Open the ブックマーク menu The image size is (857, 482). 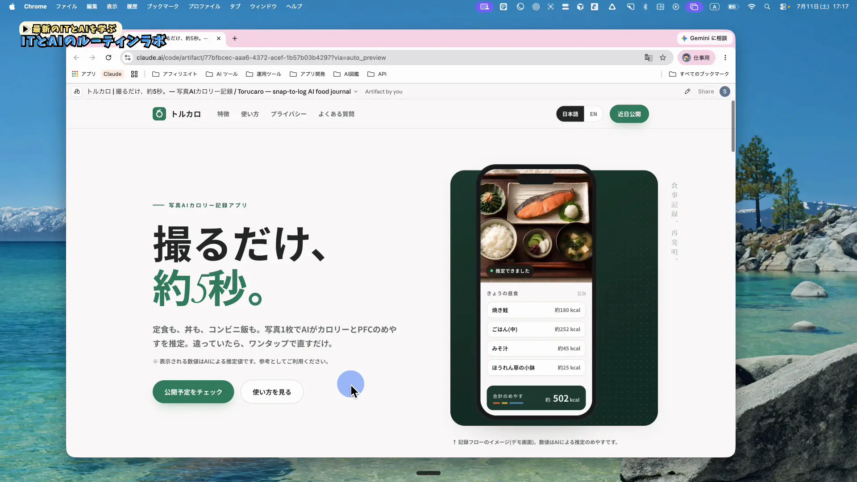163,7
